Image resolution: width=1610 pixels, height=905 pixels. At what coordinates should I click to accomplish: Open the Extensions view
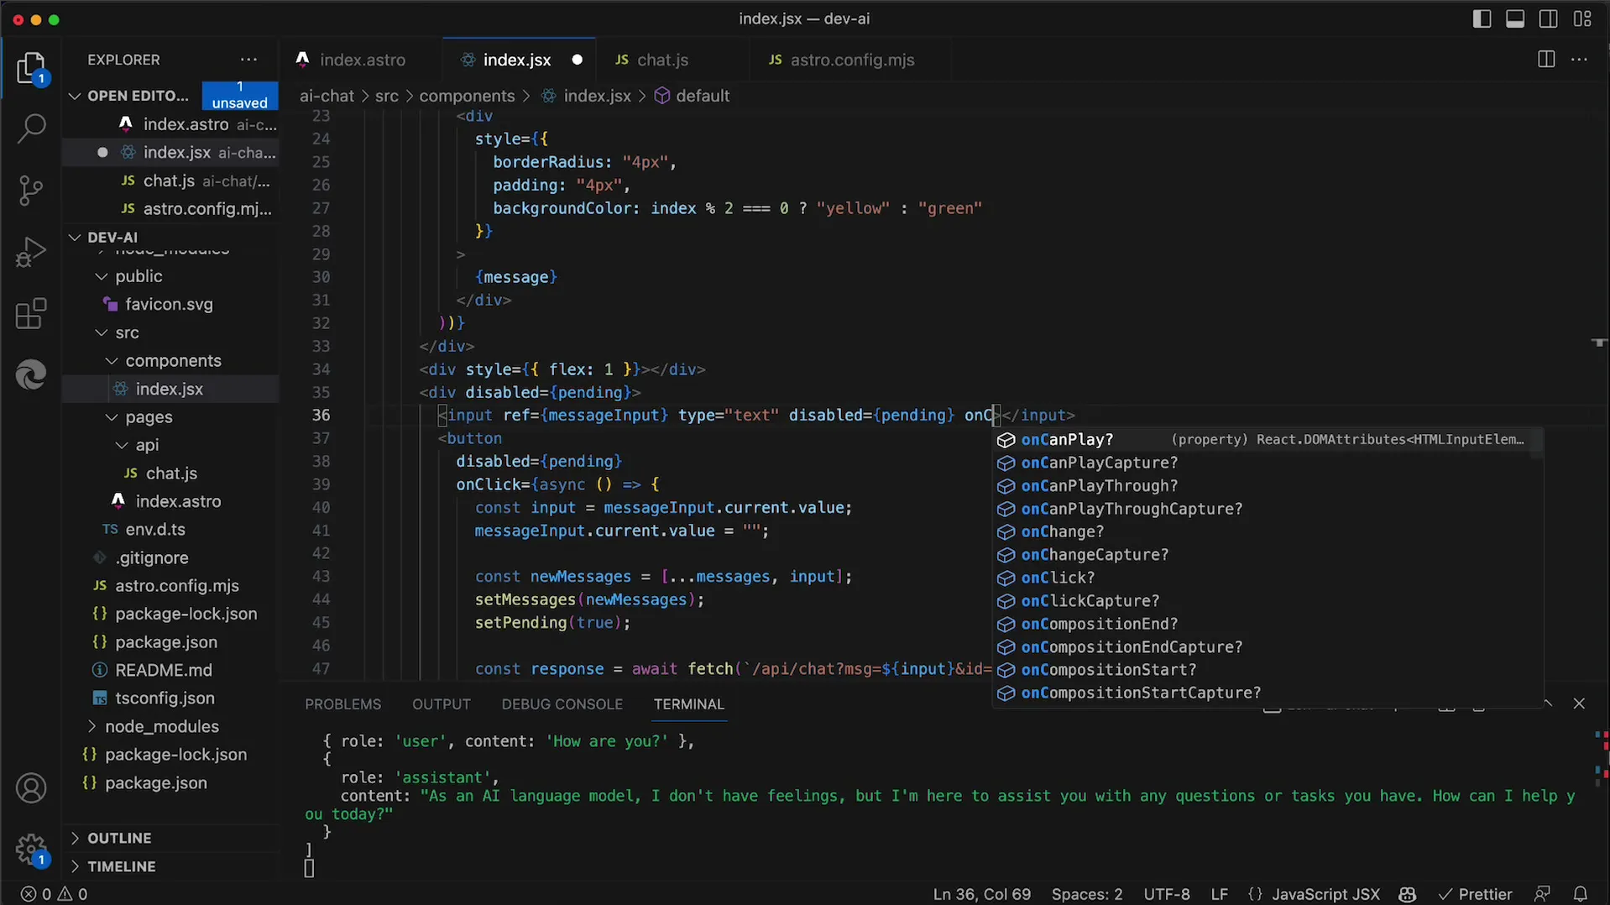point(31,314)
